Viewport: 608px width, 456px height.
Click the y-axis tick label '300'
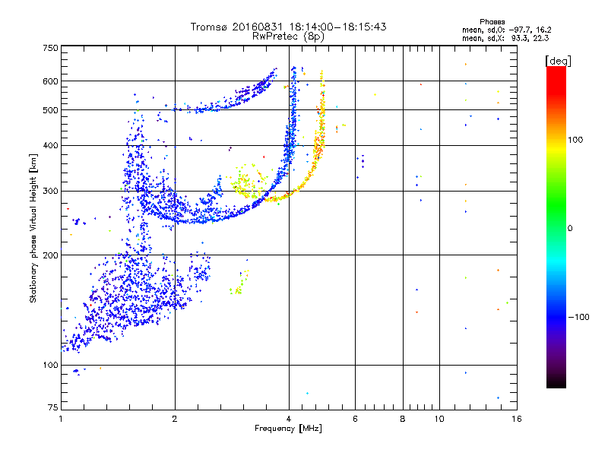50,192
